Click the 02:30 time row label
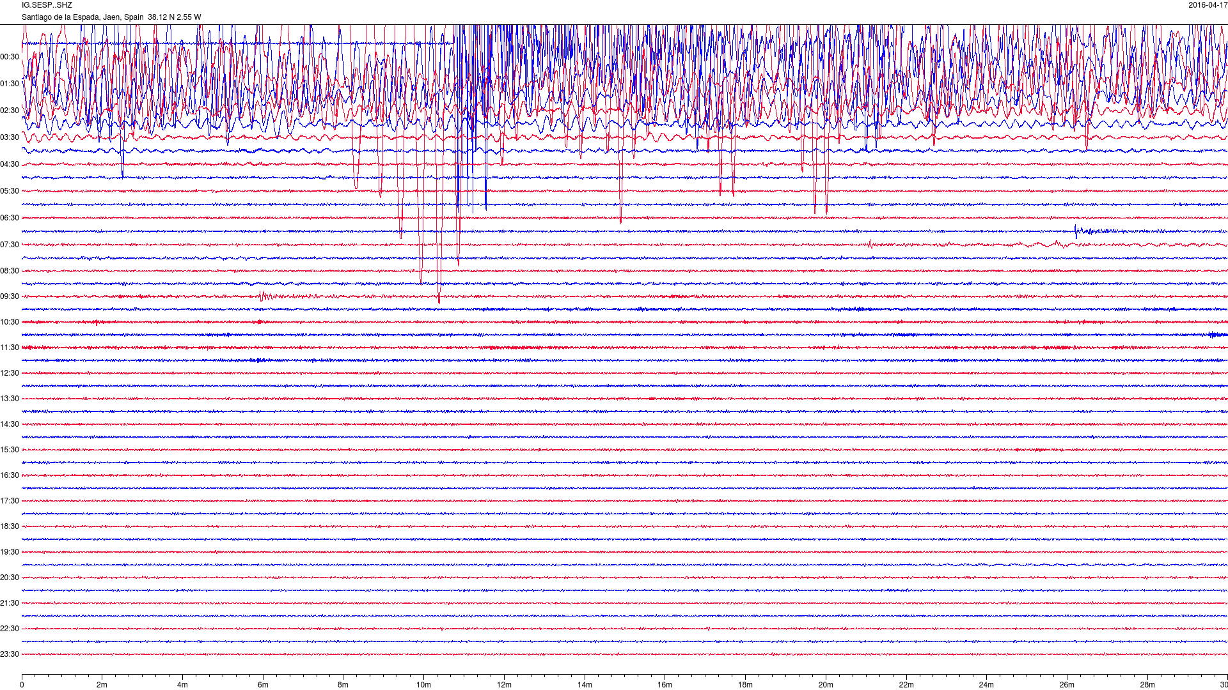1228x690 pixels. pos(10,111)
